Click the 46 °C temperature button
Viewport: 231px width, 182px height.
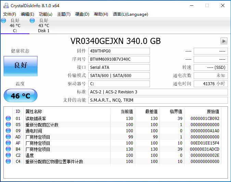21,95
